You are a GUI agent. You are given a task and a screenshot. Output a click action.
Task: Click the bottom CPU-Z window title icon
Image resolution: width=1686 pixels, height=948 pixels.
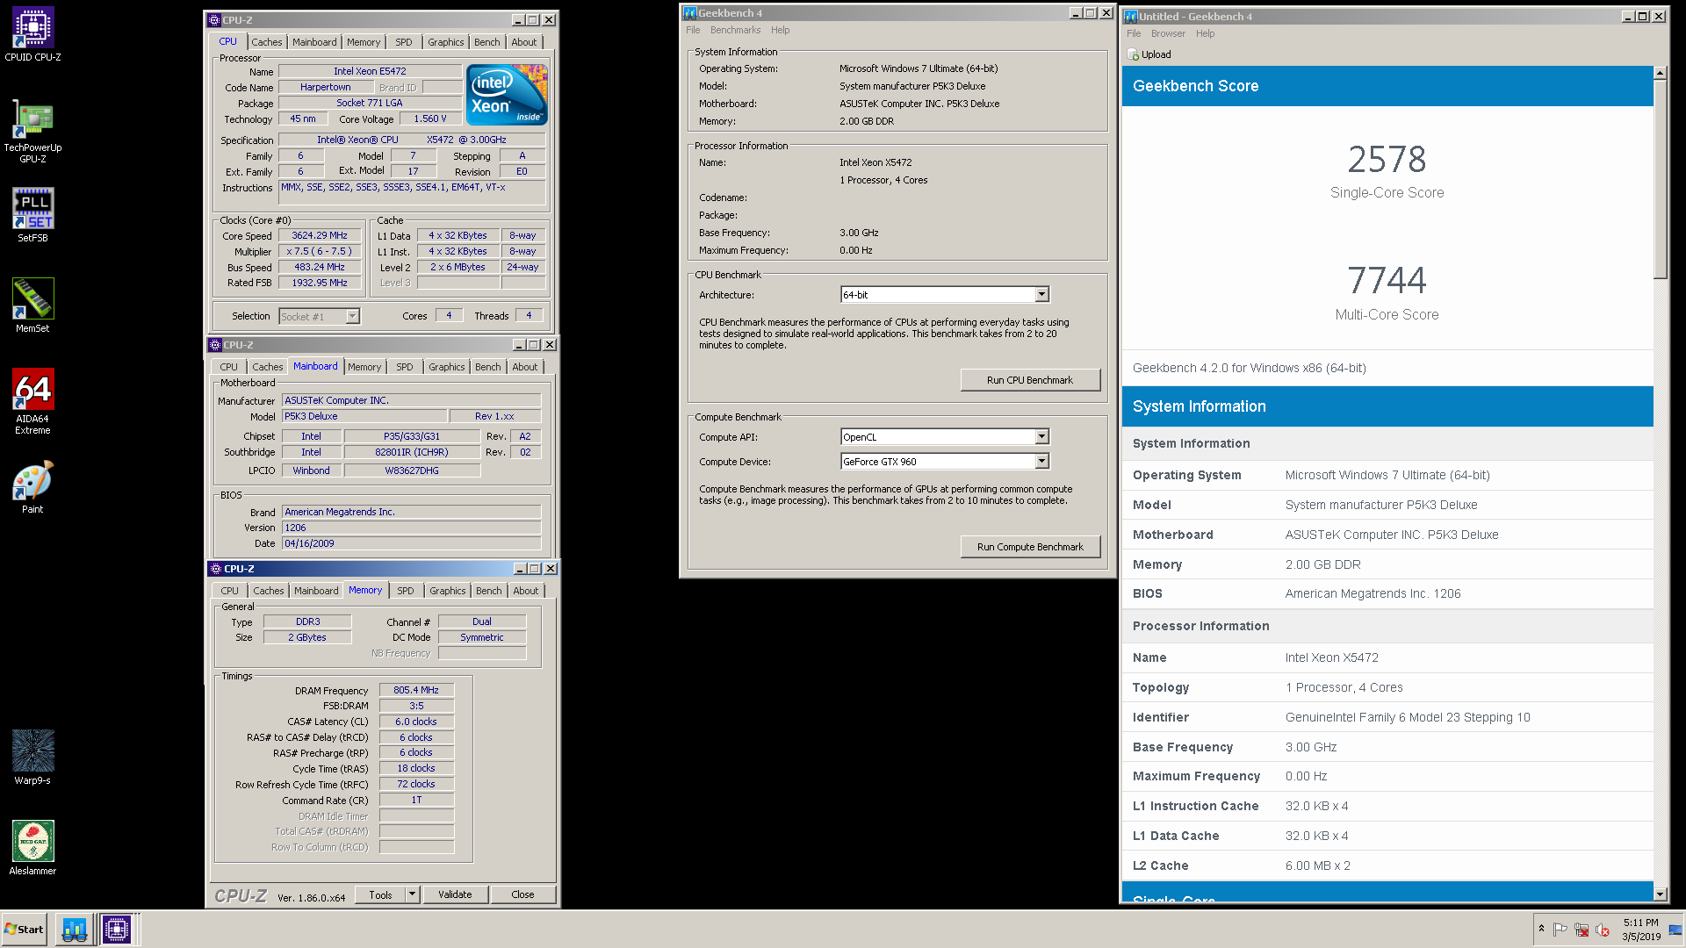pyautogui.click(x=216, y=568)
